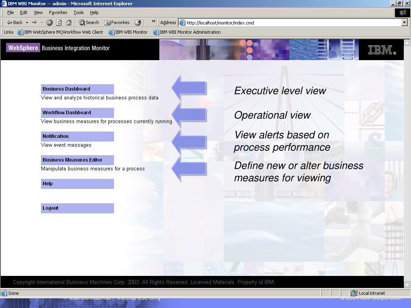Viewport: 411px width, 308px height.
Task: Click 'Manipulate business measures for a process'
Action: coord(93,169)
